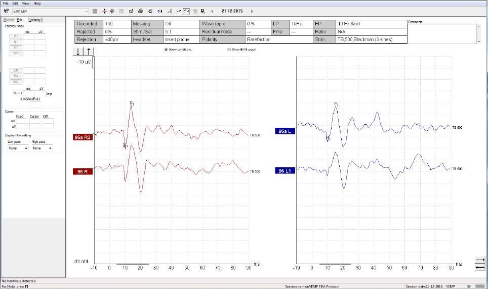Go to the next session with the right arrow

tap(252, 11)
